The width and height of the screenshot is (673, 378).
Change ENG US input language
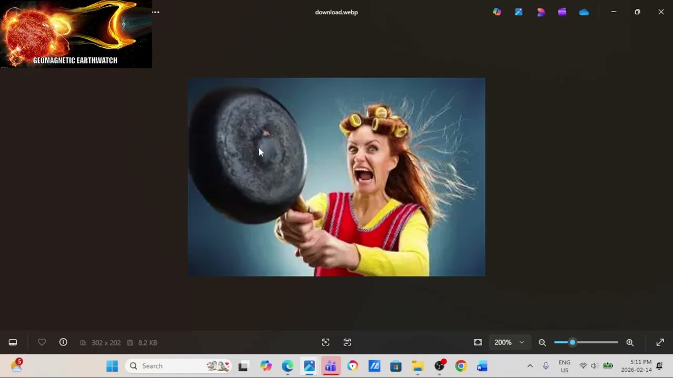coord(564,366)
